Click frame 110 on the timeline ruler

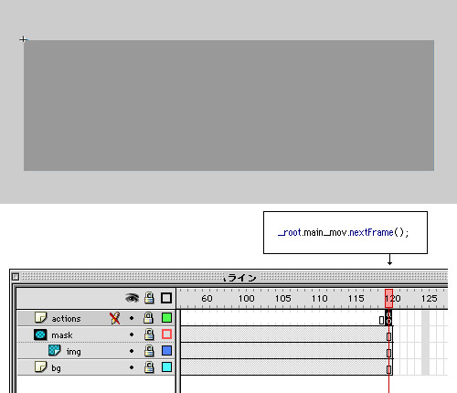pos(319,298)
